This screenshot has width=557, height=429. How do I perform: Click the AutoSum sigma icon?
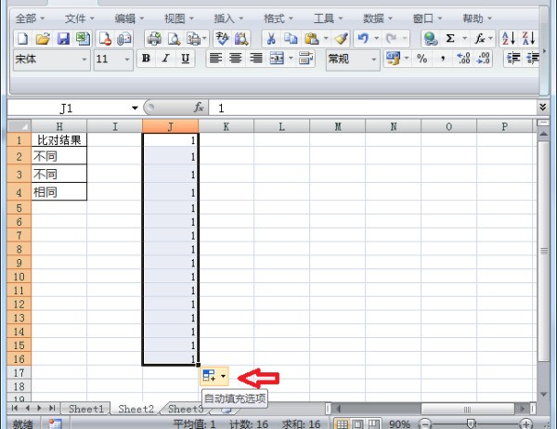451,38
